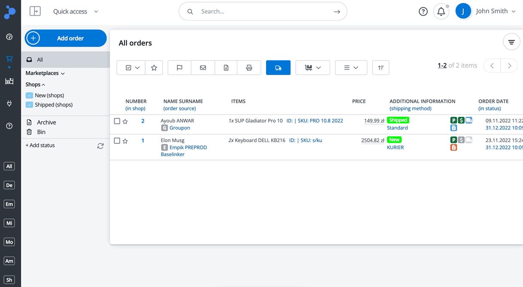Click the SKU: PRO 10.8 2022 link
The width and height of the screenshot is (523, 287).
coord(320,121)
